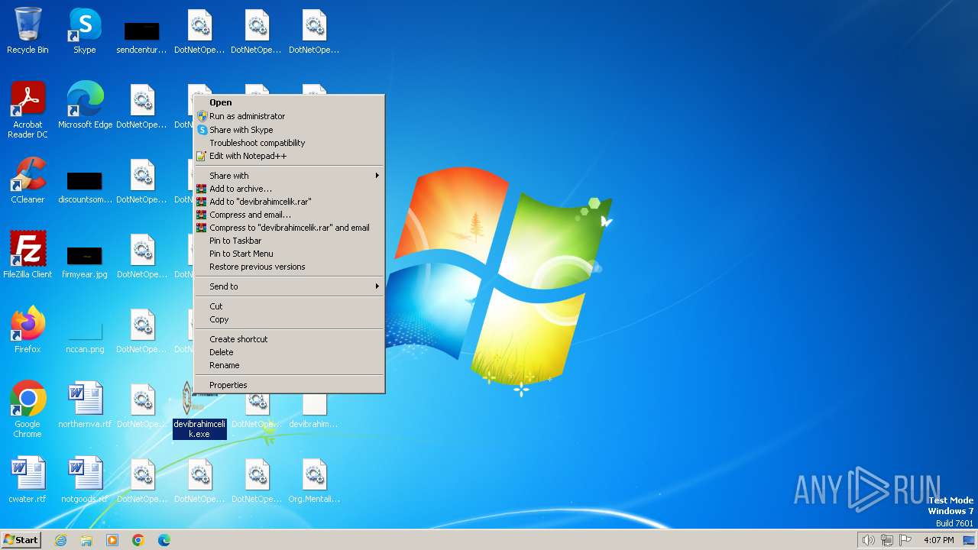Open Windows Media Player taskbar icon
Viewport: 978px width, 550px height.
pyautogui.click(x=112, y=540)
